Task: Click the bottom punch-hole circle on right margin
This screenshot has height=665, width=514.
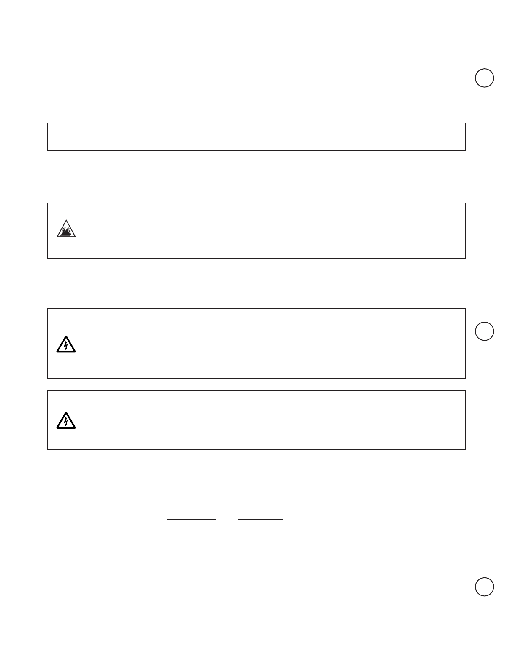Action: [484, 587]
